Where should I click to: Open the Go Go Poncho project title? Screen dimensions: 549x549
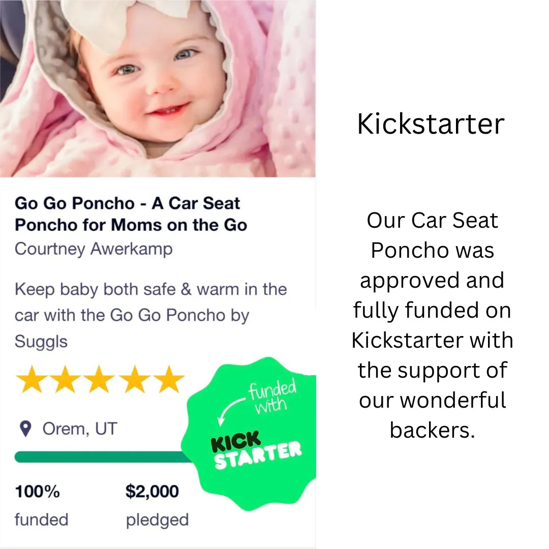click(131, 214)
